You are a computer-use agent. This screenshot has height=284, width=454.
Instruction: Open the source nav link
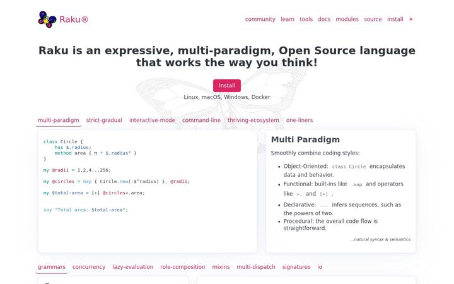point(373,19)
